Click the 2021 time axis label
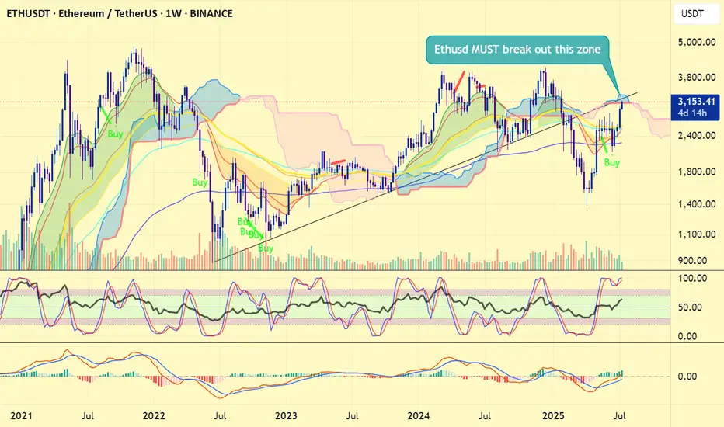The height and width of the screenshot is (427, 724). pyautogui.click(x=21, y=415)
